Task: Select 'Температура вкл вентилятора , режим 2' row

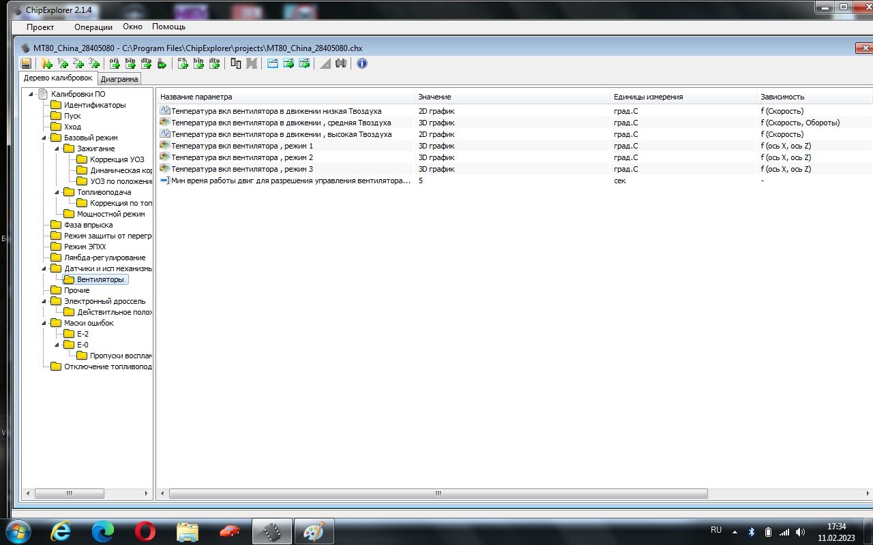Action: pyautogui.click(x=242, y=157)
